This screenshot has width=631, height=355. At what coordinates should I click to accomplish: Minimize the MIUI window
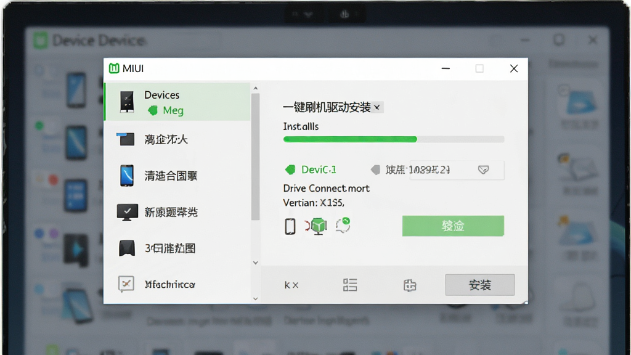[446, 68]
